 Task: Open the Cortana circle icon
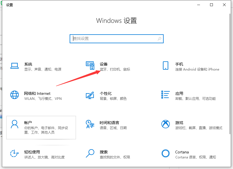165,153
